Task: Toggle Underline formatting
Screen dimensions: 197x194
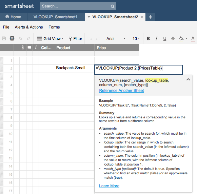Action: 164,39
